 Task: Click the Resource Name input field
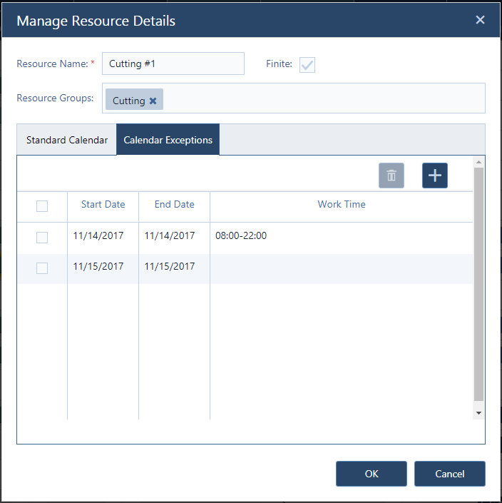point(173,63)
